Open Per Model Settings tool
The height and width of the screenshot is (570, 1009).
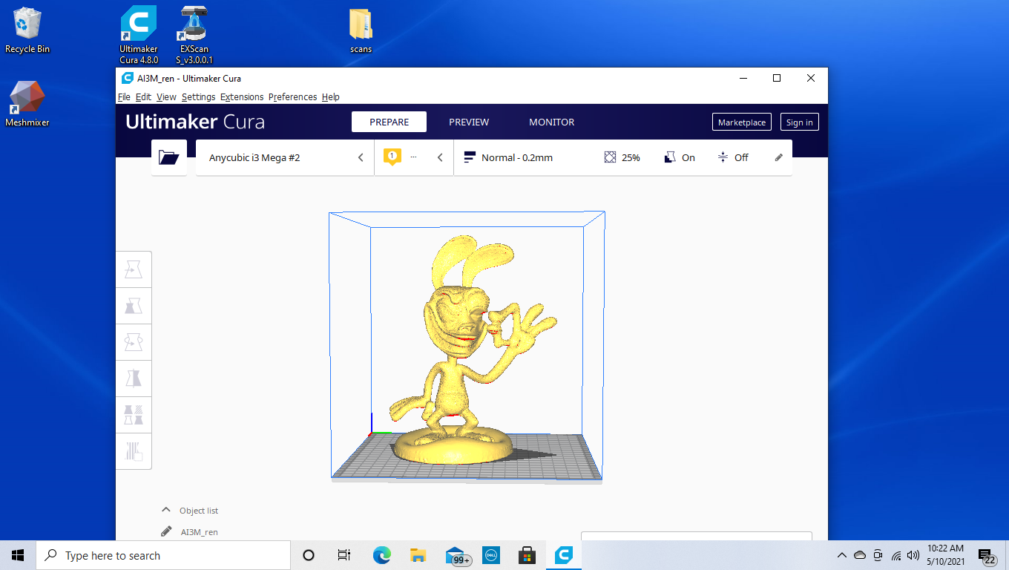pos(134,415)
